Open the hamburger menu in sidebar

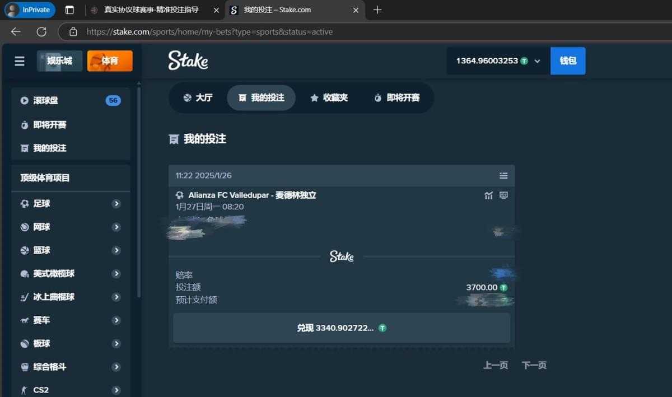click(x=20, y=61)
